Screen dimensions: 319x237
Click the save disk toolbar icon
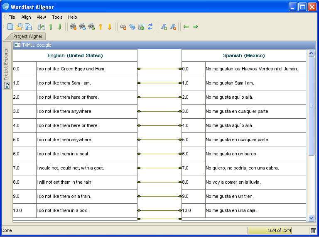(28, 27)
